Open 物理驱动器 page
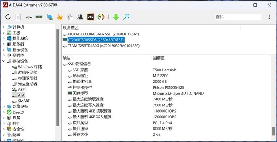 (x=28, y=78)
